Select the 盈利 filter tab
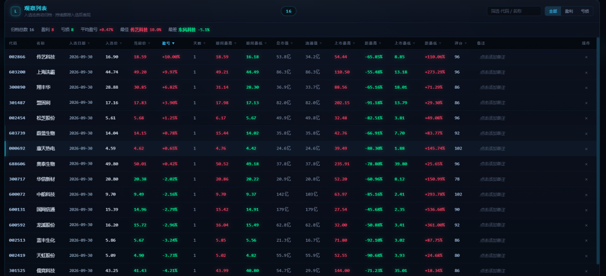This screenshot has height=276, width=606. coord(569,11)
